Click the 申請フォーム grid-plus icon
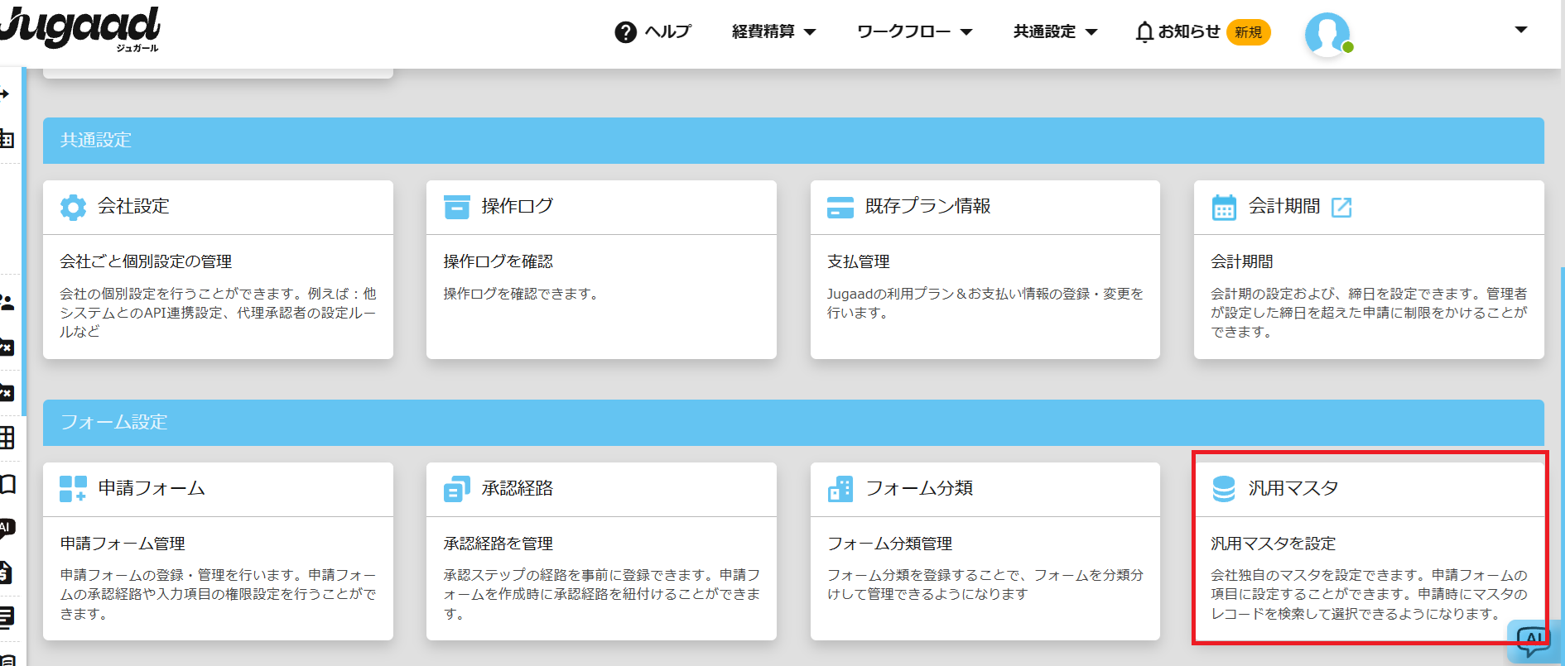The width and height of the screenshot is (1565, 666). point(73,489)
